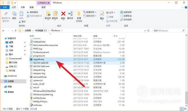Click the Up one level arrow
The image size is (188, 111).
(16, 31)
